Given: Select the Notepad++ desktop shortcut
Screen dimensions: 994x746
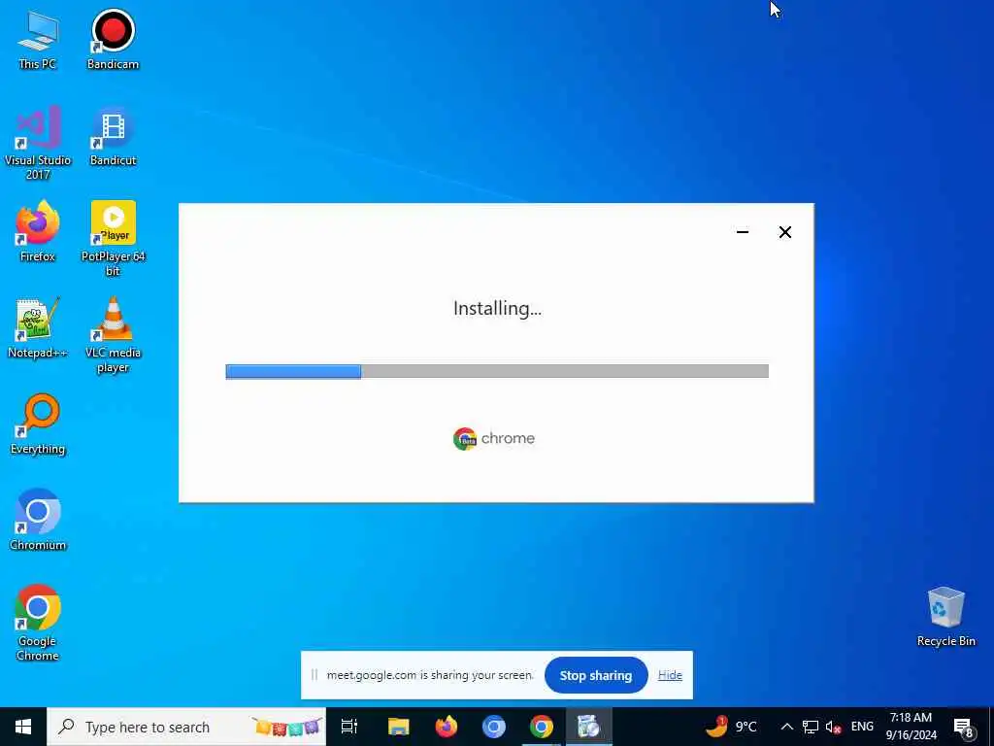Looking at the screenshot, I should pos(38,328).
